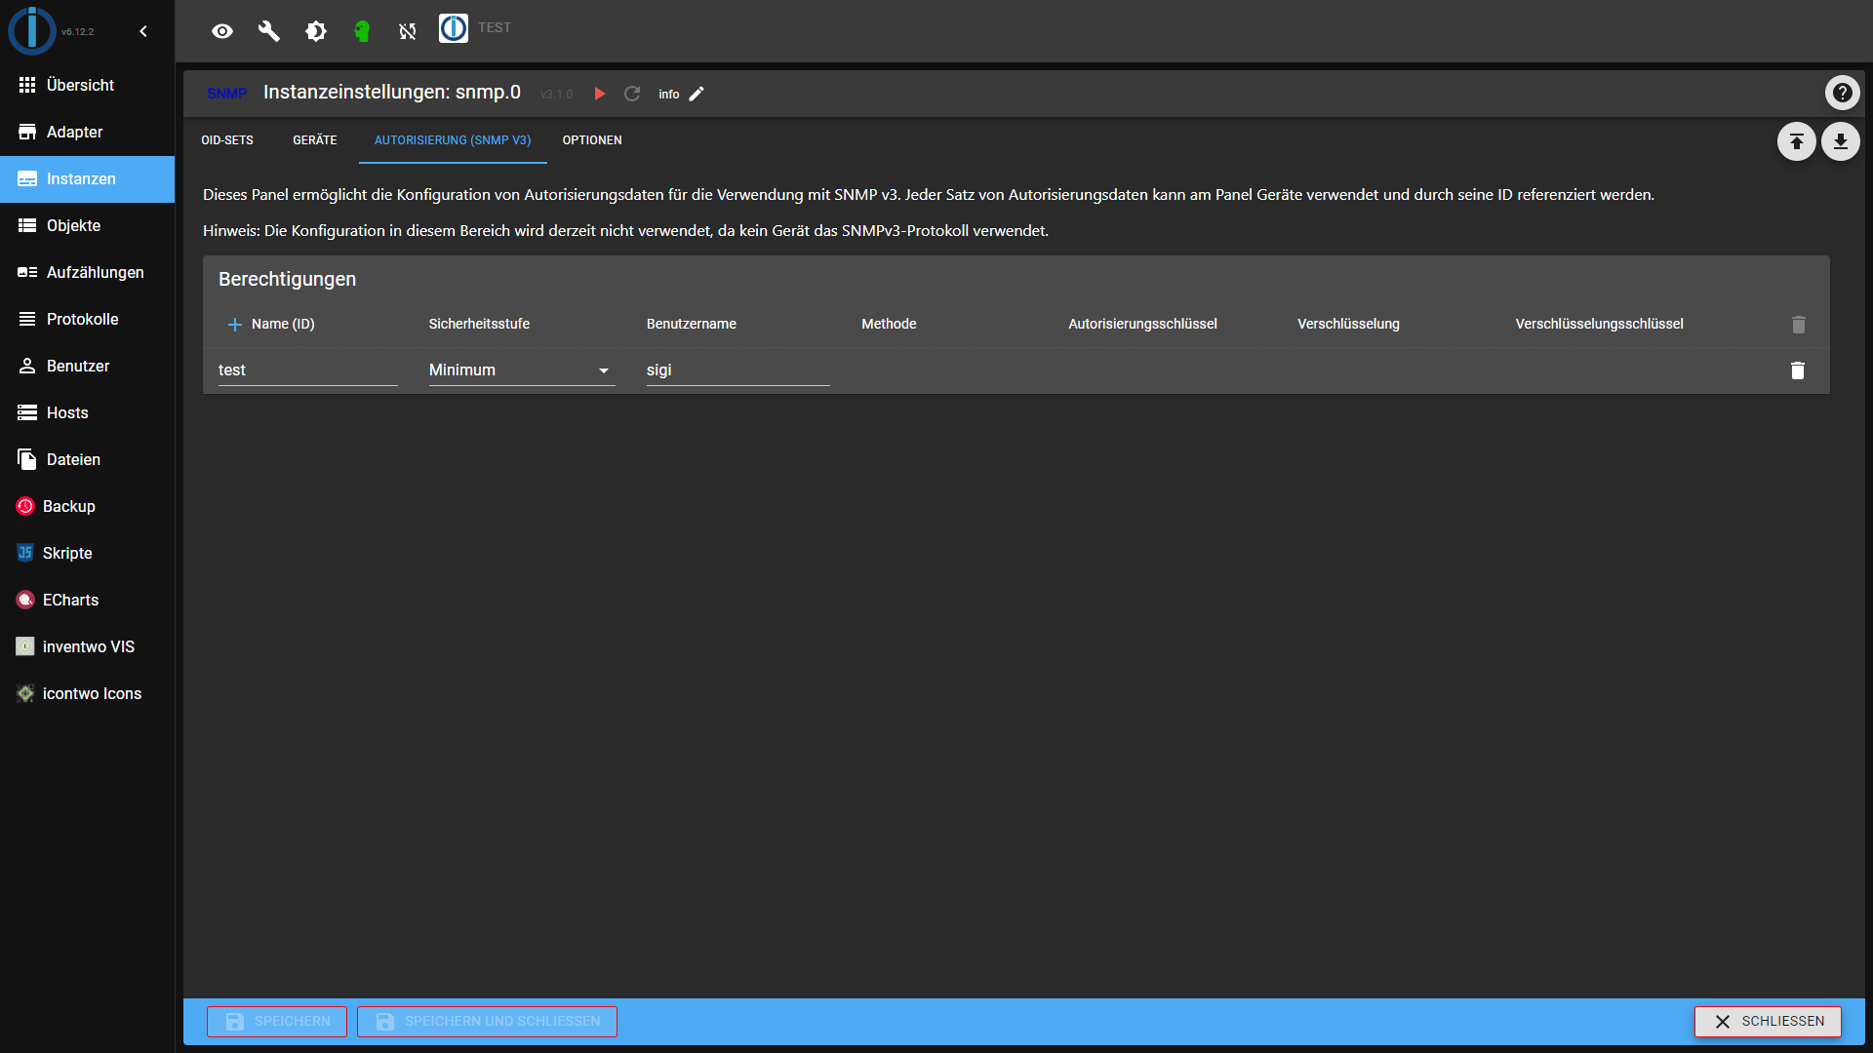Click the TEST host logo icon
This screenshot has width=1873, height=1053.
[454, 28]
